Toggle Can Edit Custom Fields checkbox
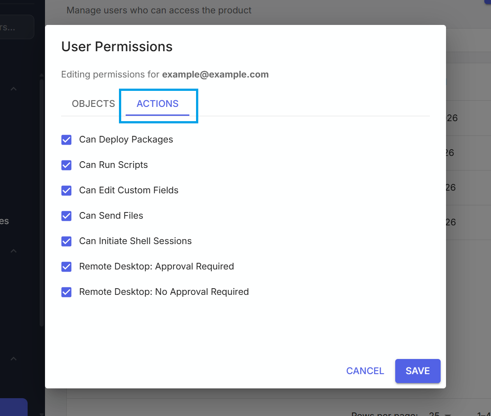The height and width of the screenshot is (416, 491). pos(66,190)
